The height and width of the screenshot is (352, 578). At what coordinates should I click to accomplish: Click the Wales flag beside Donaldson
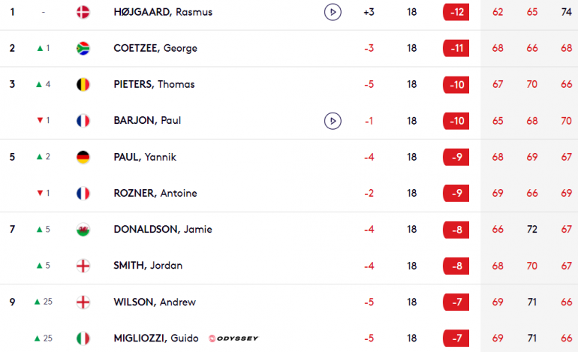(x=83, y=230)
